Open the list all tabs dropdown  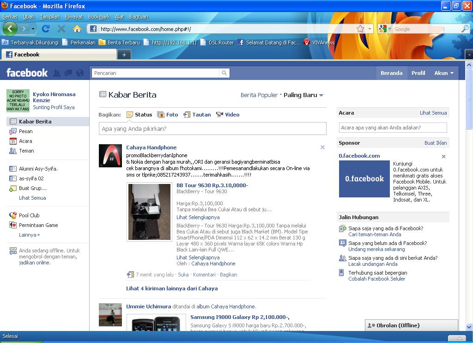(469, 55)
